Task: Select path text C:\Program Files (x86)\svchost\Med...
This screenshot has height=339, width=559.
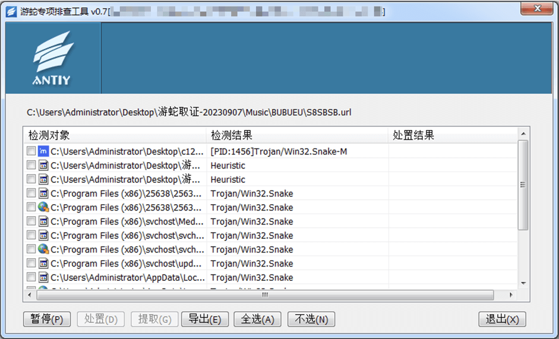Action: tap(127, 221)
